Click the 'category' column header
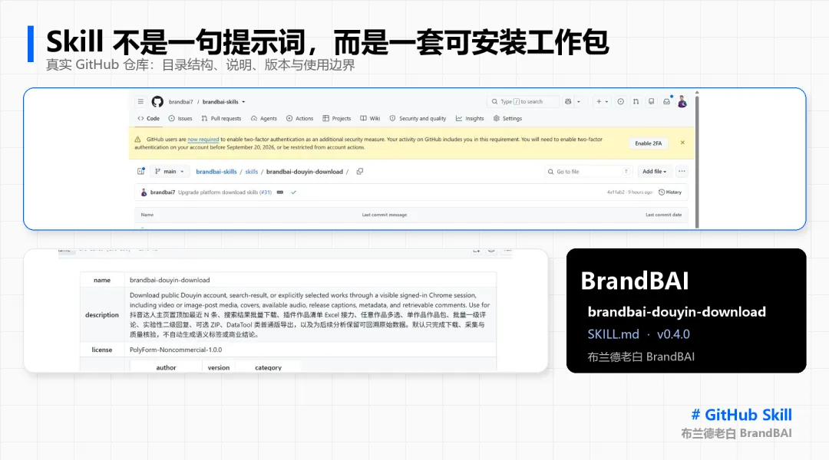Image resolution: width=829 pixels, height=460 pixels. coord(268,367)
